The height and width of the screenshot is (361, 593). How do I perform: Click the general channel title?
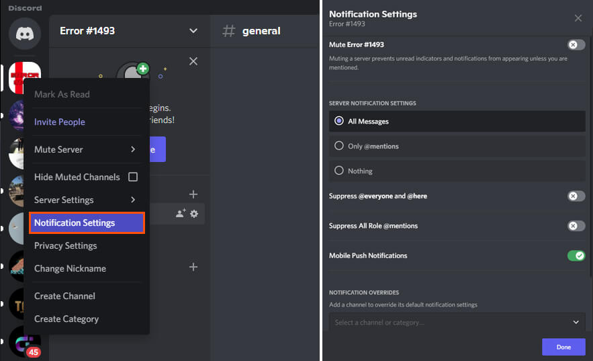[261, 31]
